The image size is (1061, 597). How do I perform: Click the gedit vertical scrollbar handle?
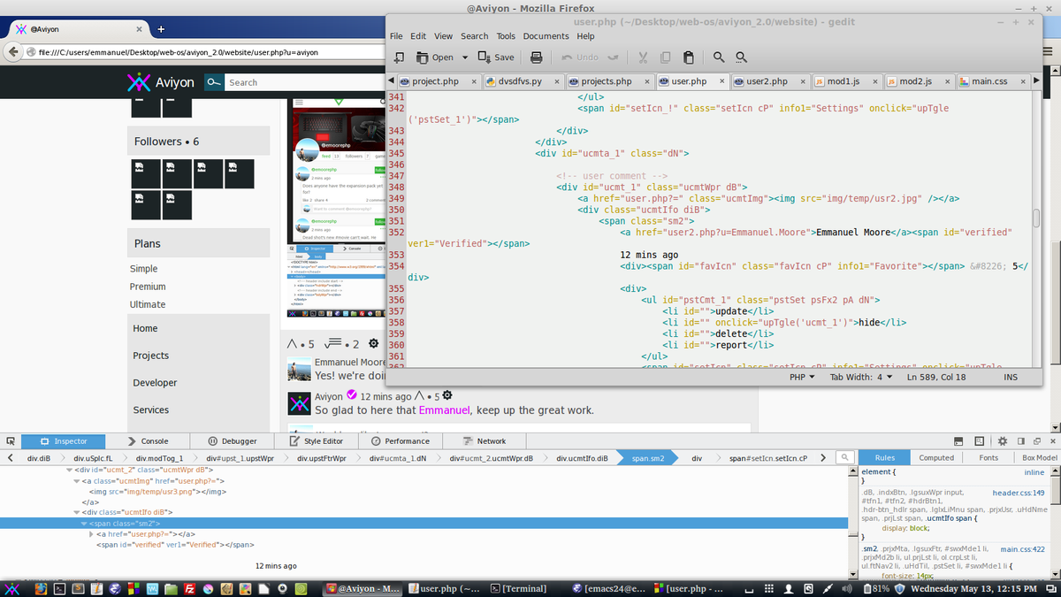point(1035,219)
